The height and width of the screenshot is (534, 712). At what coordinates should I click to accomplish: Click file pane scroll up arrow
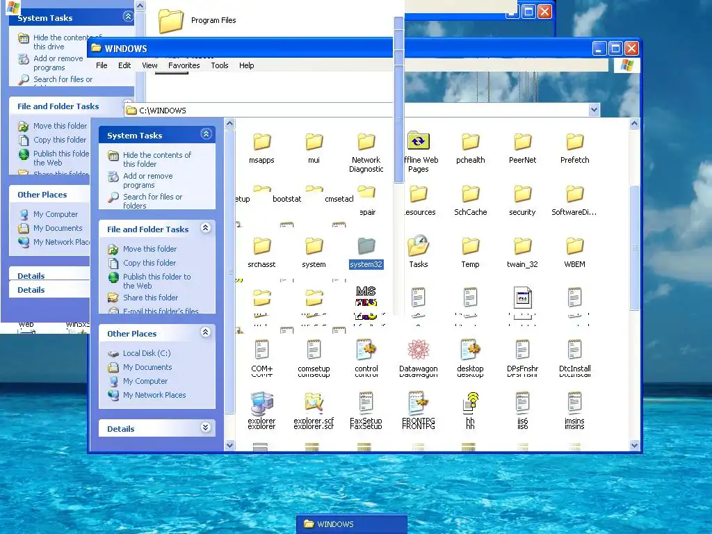634,123
